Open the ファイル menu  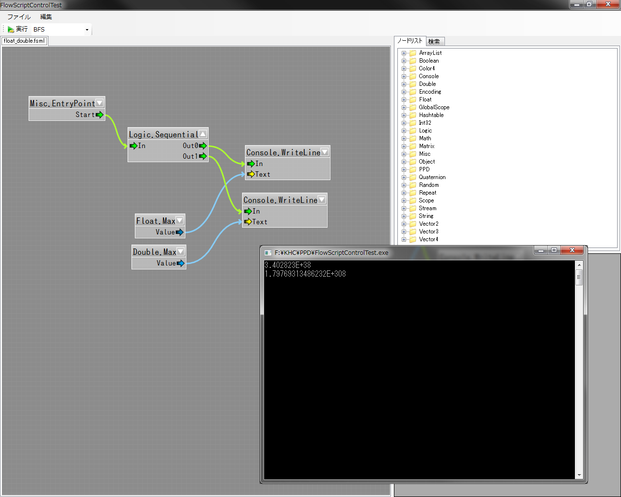[x=18, y=17]
